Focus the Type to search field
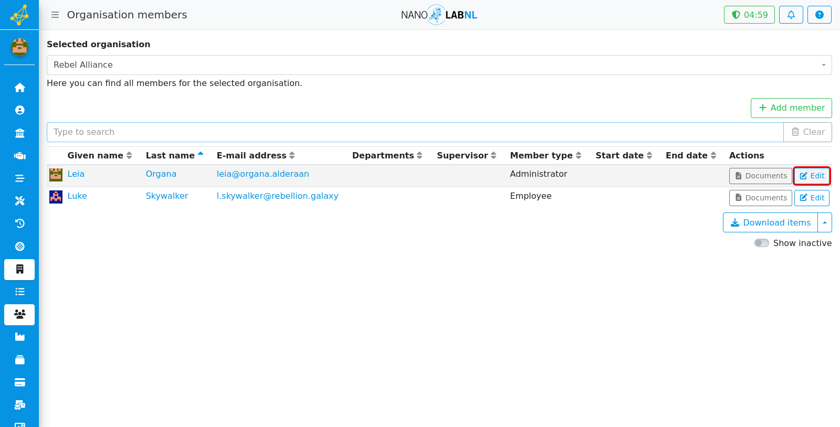 coord(415,132)
